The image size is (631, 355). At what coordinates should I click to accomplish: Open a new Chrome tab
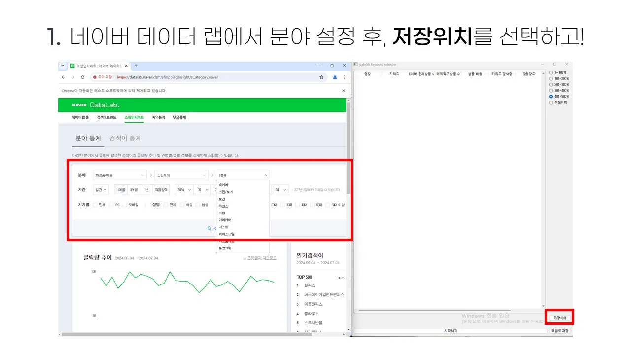pos(136,66)
